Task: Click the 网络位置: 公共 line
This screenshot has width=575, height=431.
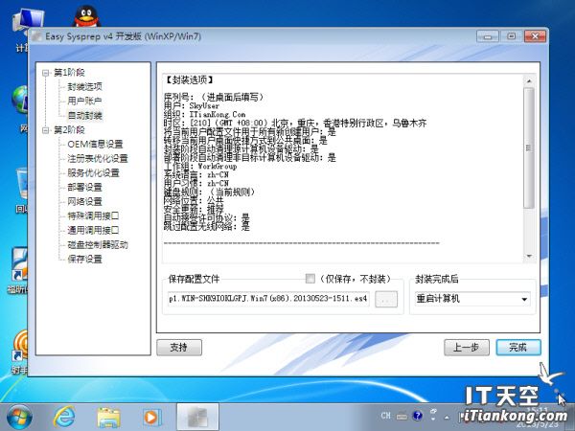Action: 194,200
